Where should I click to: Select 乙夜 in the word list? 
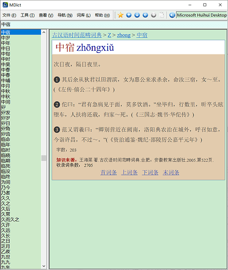pos(21,252)
